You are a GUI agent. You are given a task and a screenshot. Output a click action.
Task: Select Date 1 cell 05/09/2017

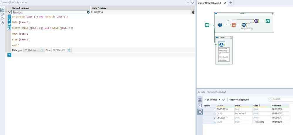pos(225,118)
